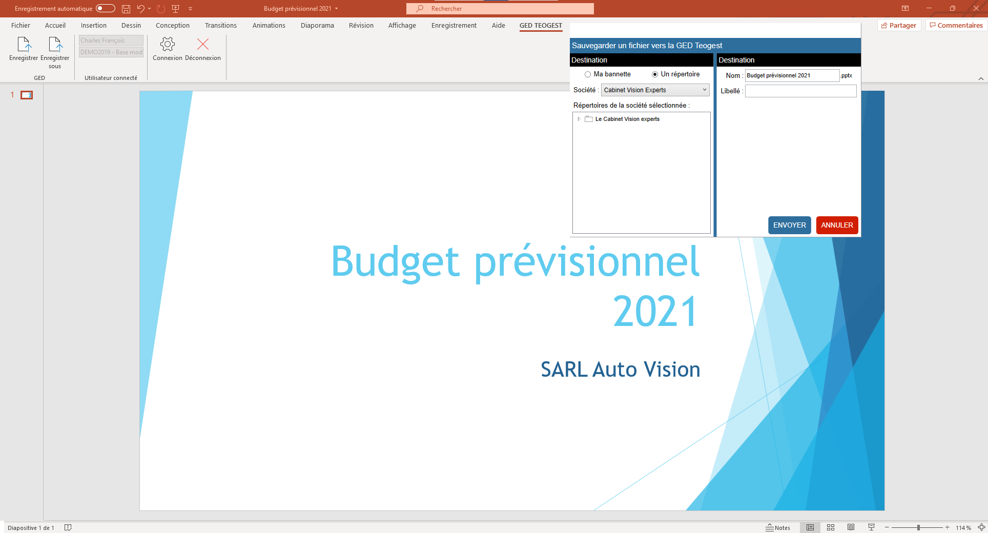Fit slide to current window
Screen dimensions: 988x533
[x=981, y=527]
